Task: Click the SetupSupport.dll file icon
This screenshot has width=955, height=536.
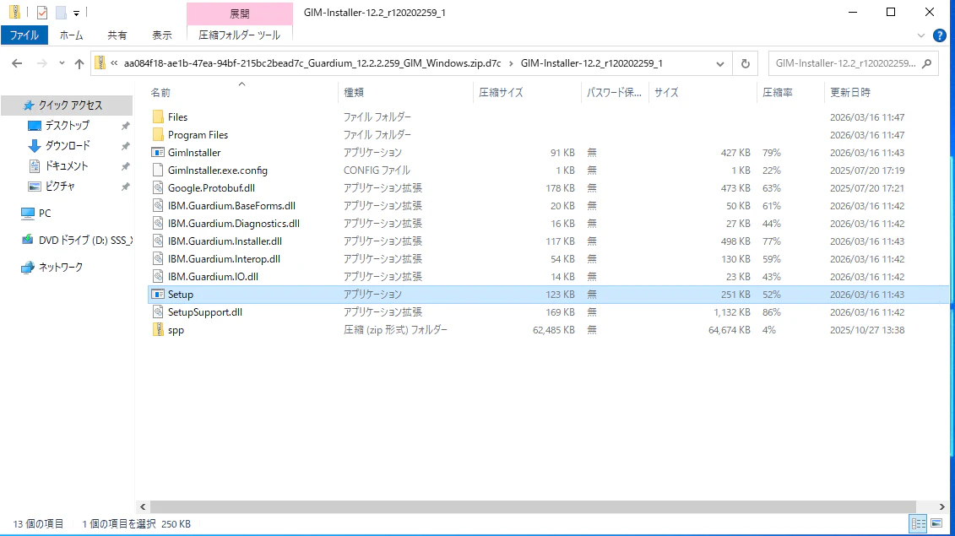Action: point(158,311)
